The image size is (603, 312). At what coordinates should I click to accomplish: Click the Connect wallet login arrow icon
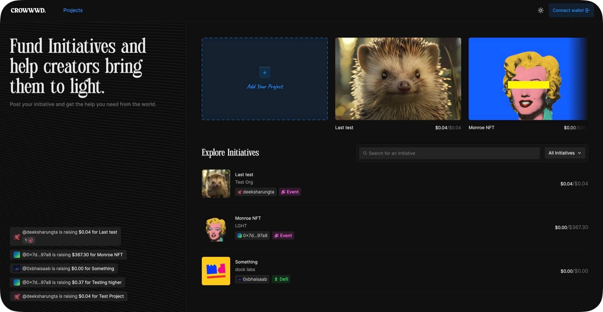point(587,11)
